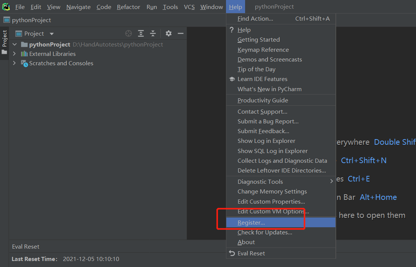Select the pythonProject root tree row text
This screenshot has height=267, width=416.
tap(49, 44)
